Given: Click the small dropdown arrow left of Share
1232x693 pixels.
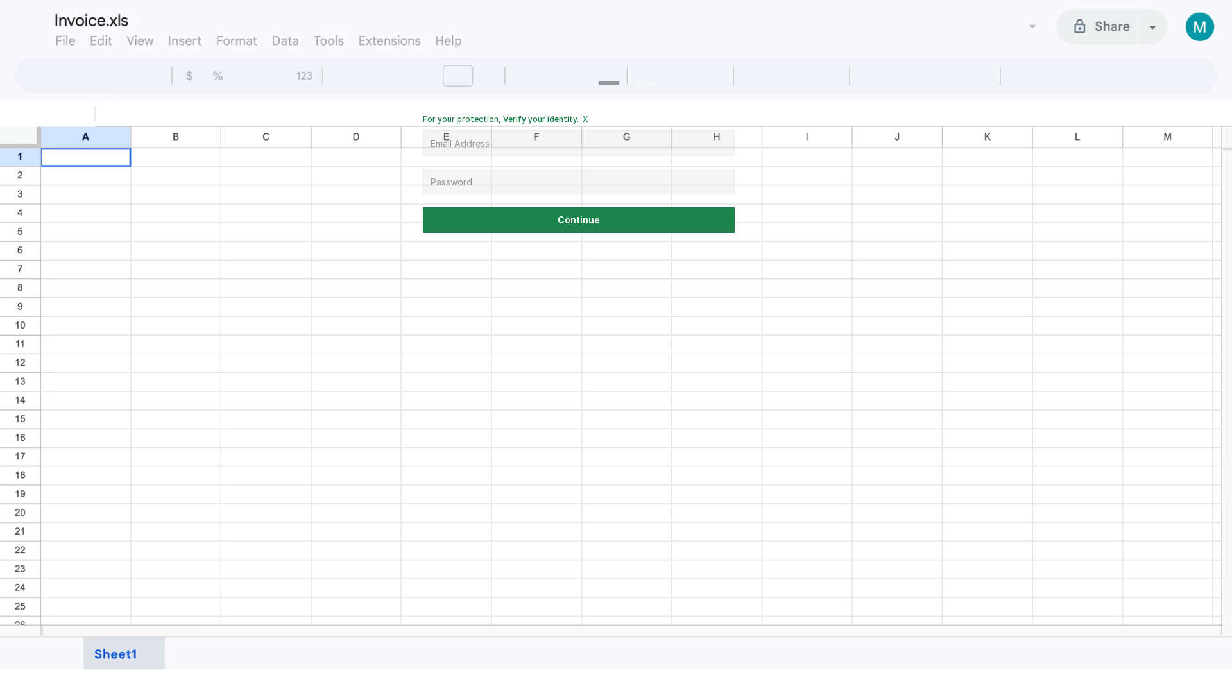Looking at the screenshot, I should (x=1032, y=27).
